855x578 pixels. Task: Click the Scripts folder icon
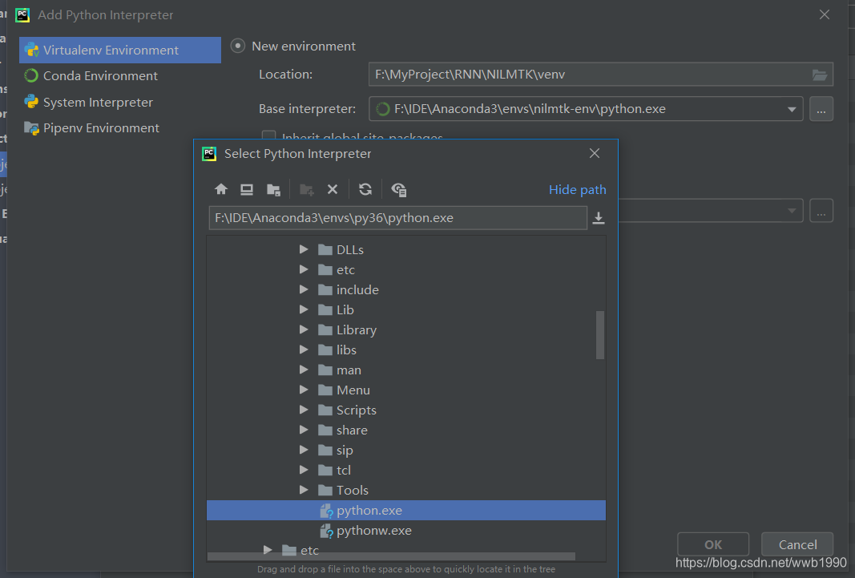[x=325, y=410]
